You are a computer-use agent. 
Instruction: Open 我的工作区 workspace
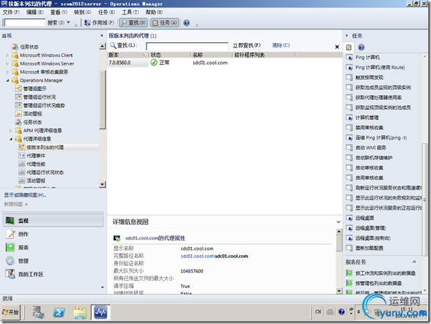pos(31,274)
